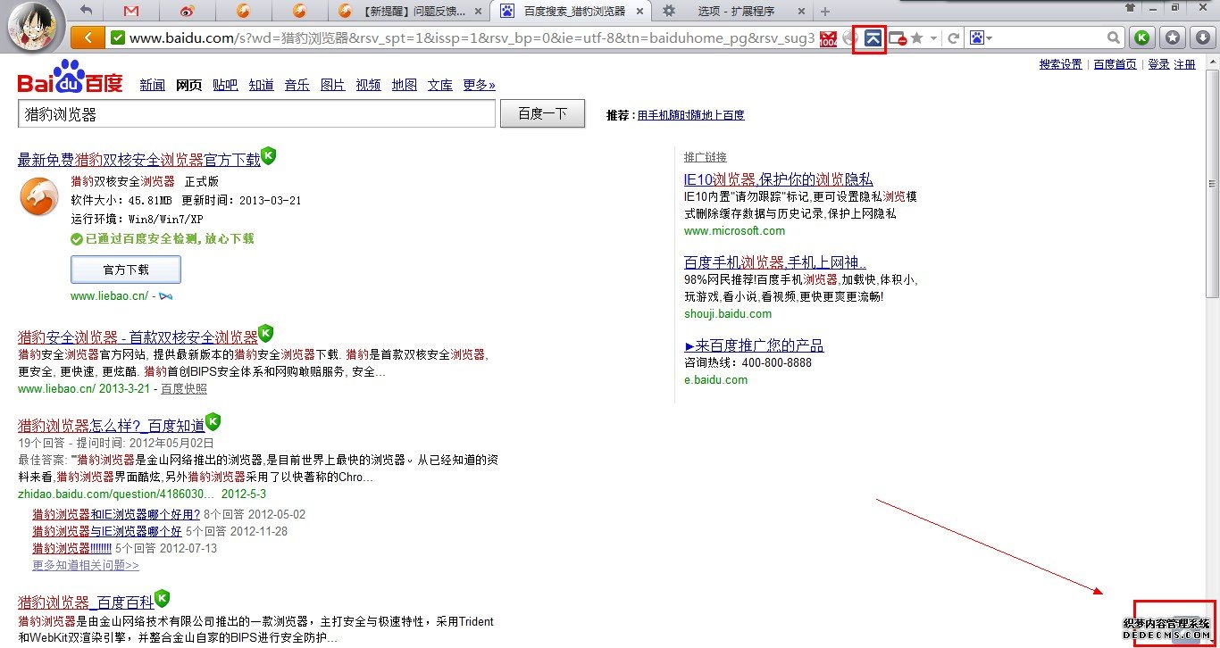
Task: Reload the current page
Action: (x=953, y=38)
